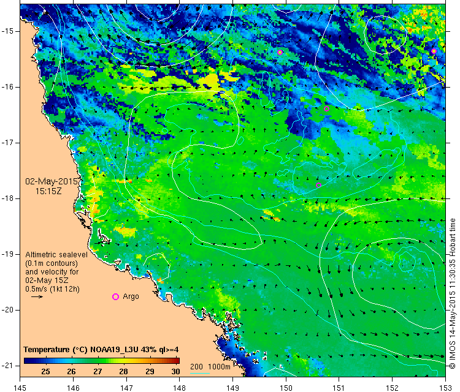Click the latitude axis label '-18'
The image size is (460, 392).
pos(7,198)
